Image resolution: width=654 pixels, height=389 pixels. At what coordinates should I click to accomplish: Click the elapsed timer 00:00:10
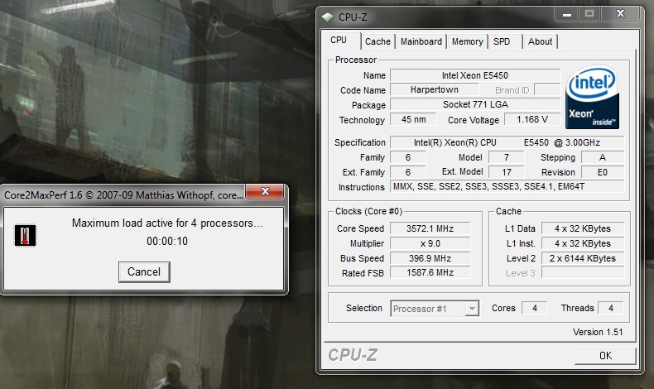click(167, 242)
